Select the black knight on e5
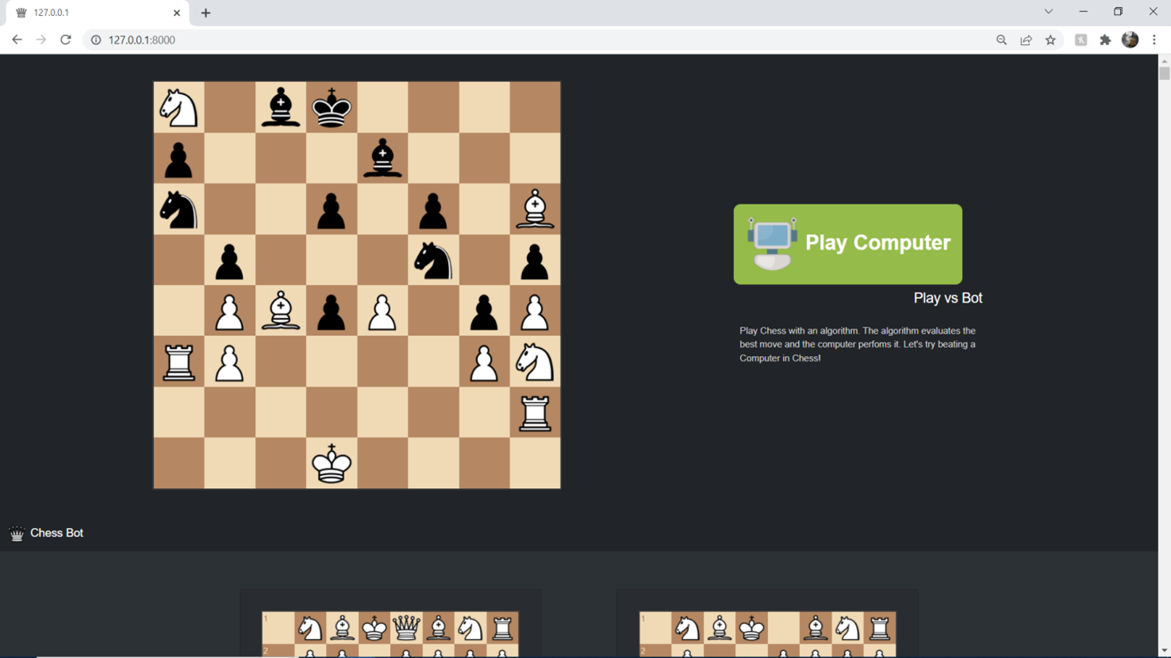Viewport: 1171px width, 658px height. point(433,259)
